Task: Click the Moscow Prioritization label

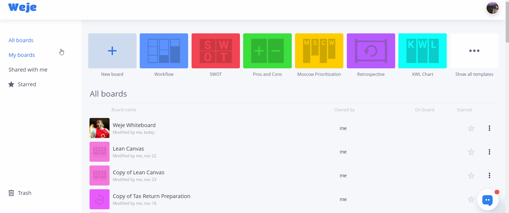Action: (319, 74)
